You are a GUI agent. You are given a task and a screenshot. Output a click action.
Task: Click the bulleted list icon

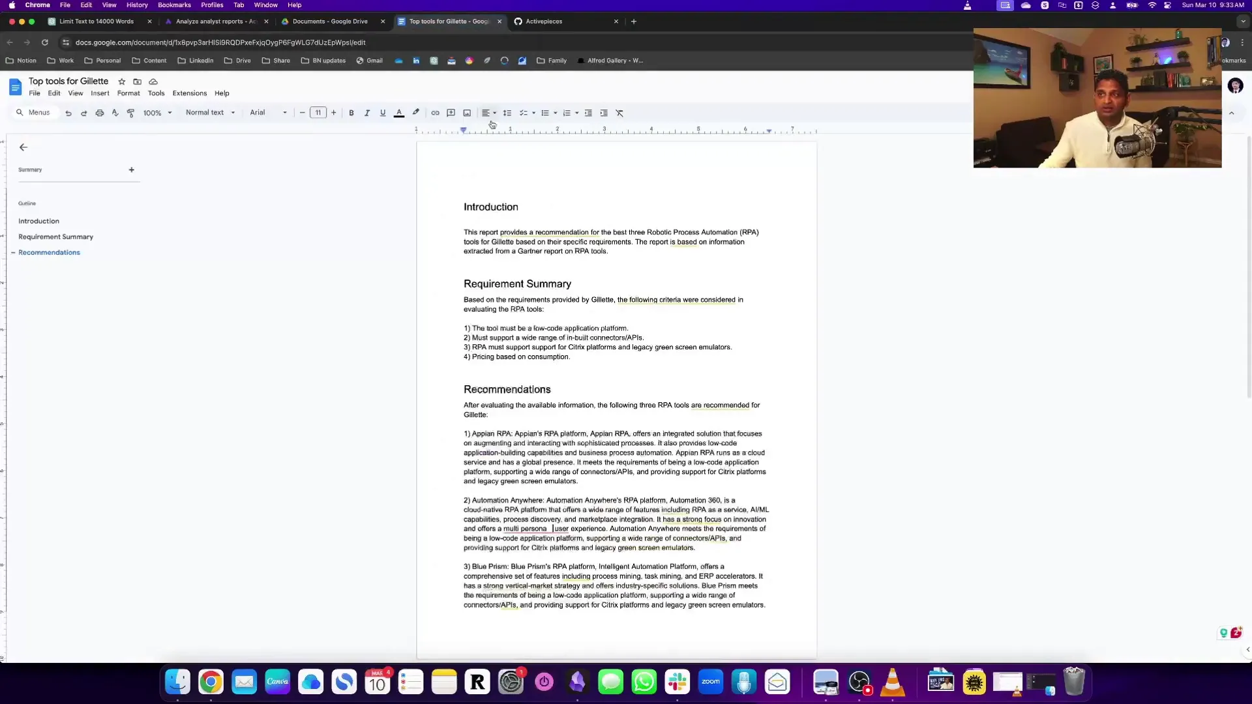[545, 113]
